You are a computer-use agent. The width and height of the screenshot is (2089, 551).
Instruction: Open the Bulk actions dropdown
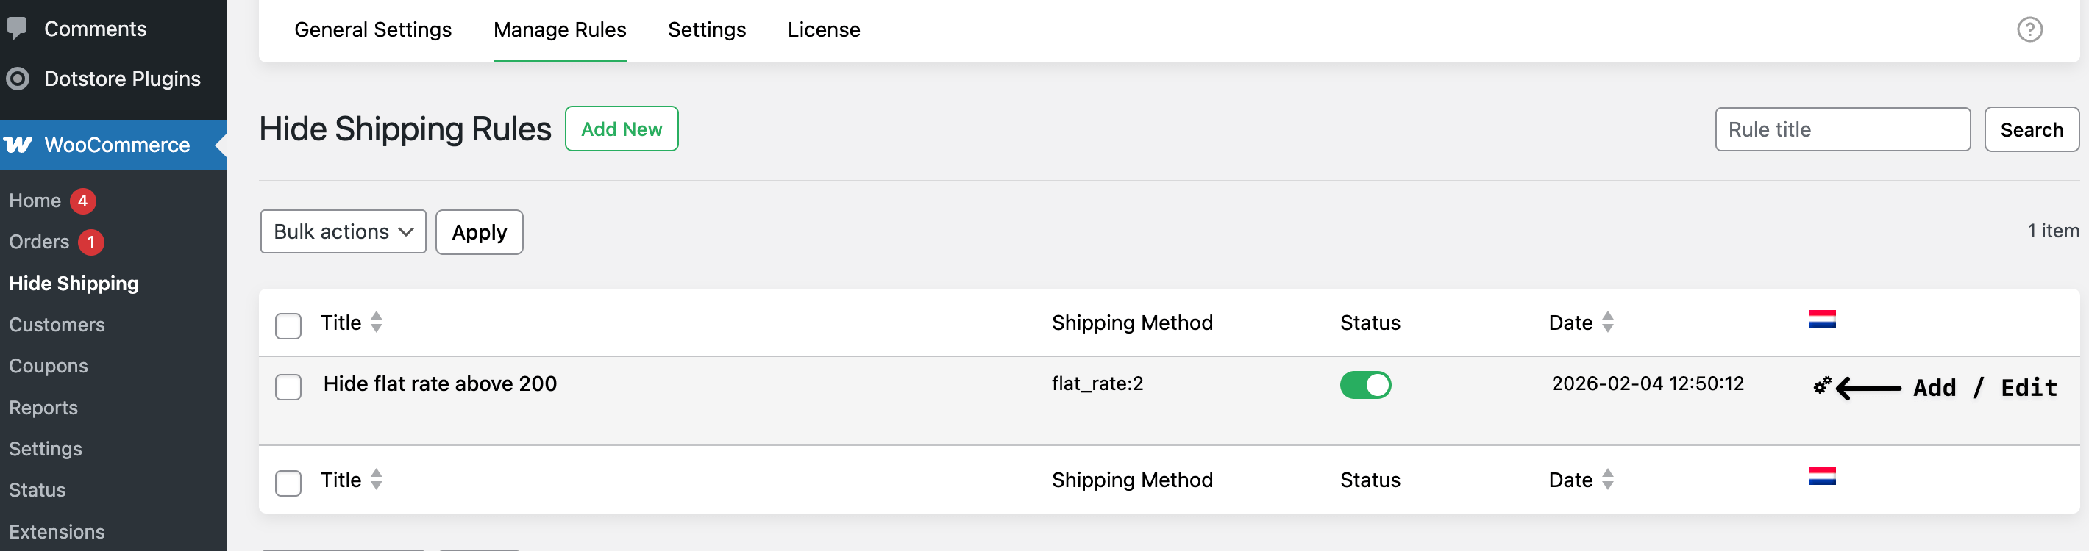(343, 231)
